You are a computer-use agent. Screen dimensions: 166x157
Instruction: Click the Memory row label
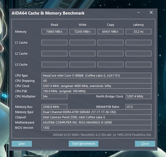(21, 32)
